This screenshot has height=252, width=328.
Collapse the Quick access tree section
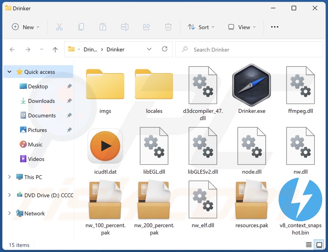[10, 72]
